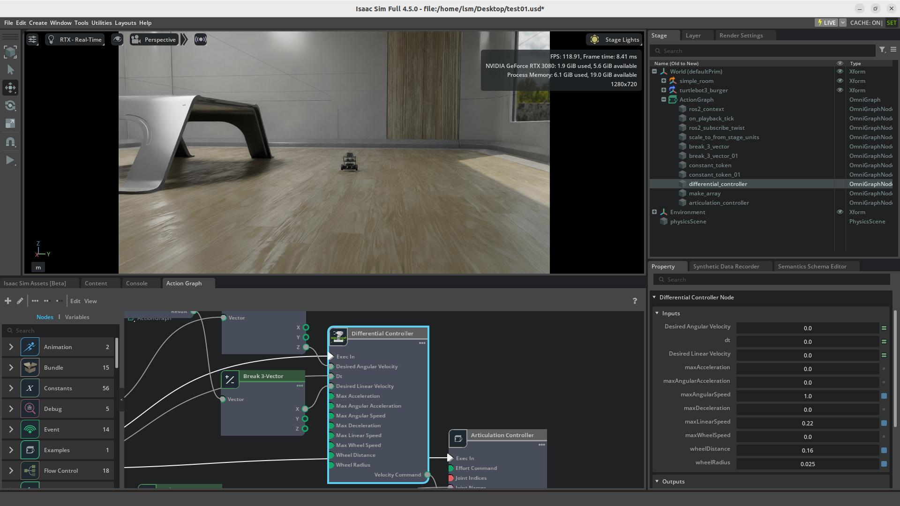Click Desired Angular Velocity connection indicator
The image size is (900, 506).
pos(884,328)
